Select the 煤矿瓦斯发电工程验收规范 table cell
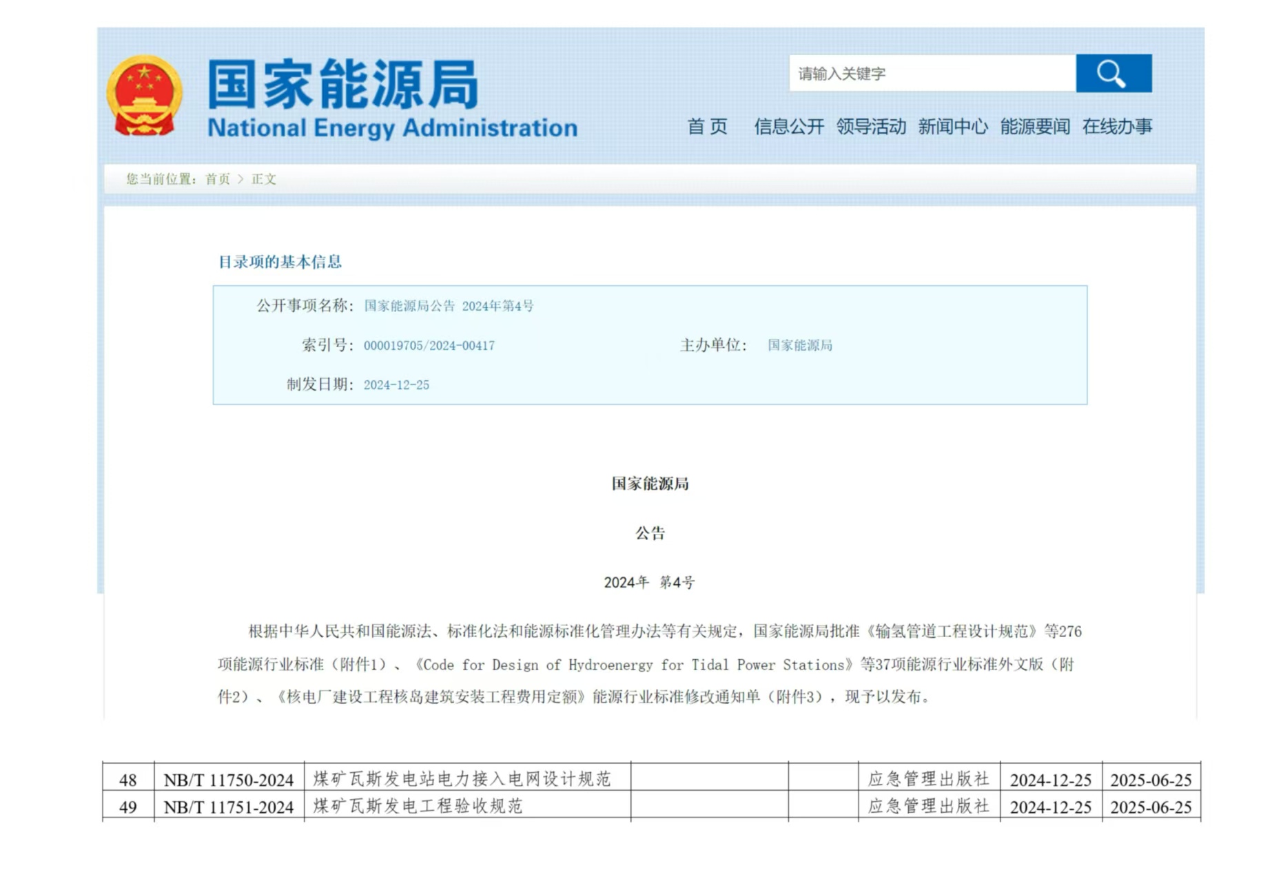The height and width of the screenshot is (881, 1272). point(418,806)
